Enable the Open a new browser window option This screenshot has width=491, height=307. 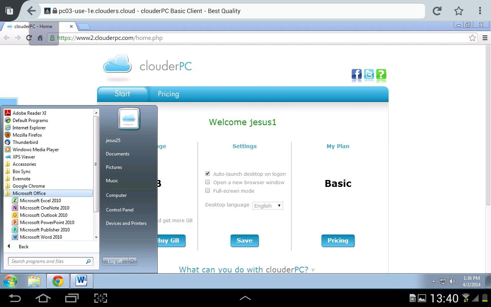tap(208, 182)
